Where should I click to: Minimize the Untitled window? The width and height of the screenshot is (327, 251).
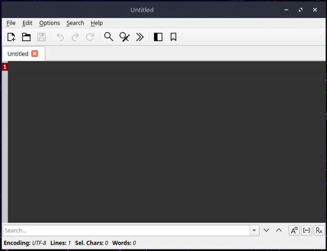tap(286, 10)
